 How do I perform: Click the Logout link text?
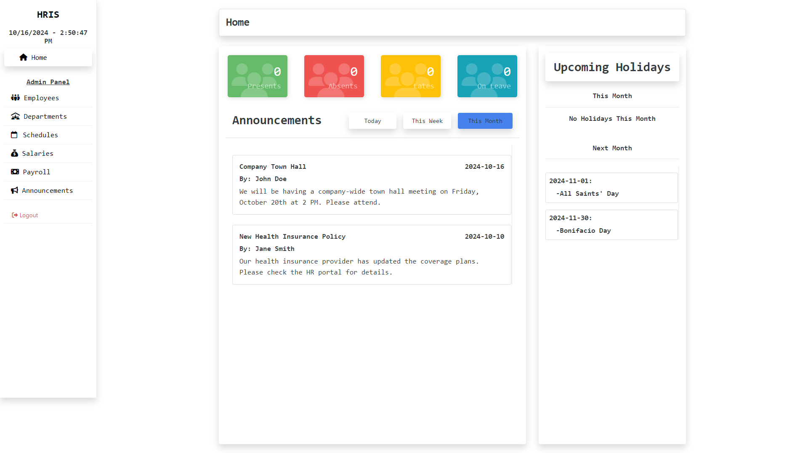(x=29, y=215)
